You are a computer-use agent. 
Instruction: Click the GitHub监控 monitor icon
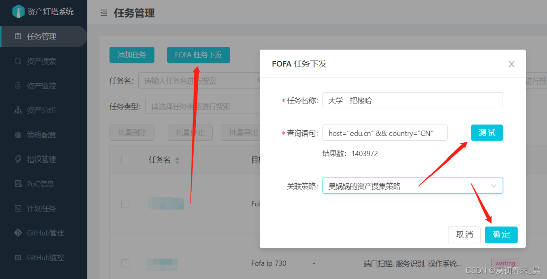point(18,257)
